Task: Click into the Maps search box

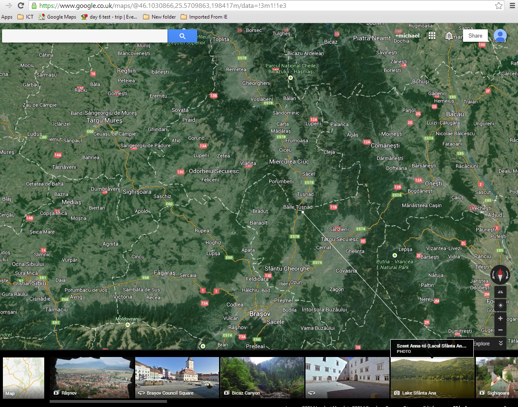Action: [85, 36]
